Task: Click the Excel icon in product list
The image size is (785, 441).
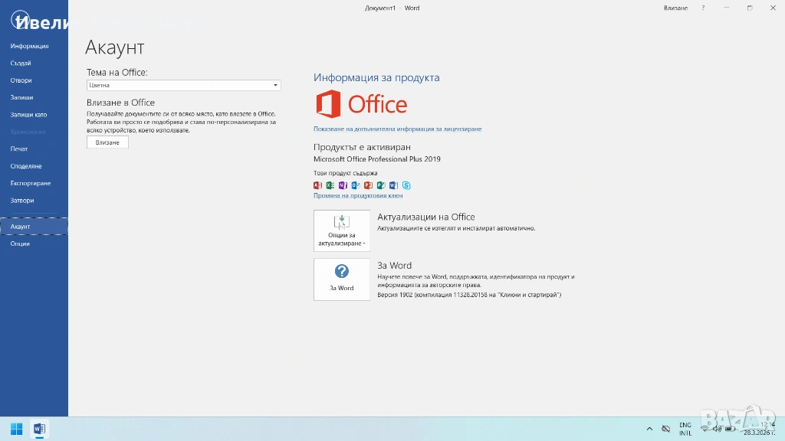Action: point(330,185)
